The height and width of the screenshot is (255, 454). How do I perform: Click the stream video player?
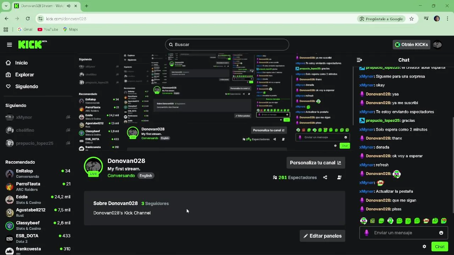[x=214, y=103]
